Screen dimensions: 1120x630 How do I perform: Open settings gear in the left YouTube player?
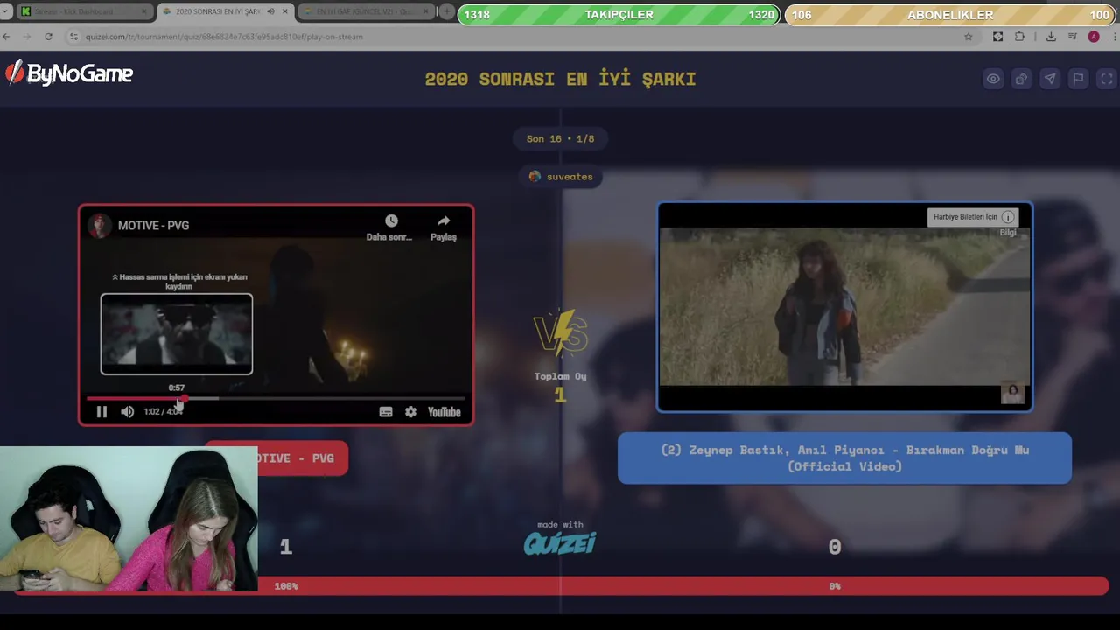(410, 412)
